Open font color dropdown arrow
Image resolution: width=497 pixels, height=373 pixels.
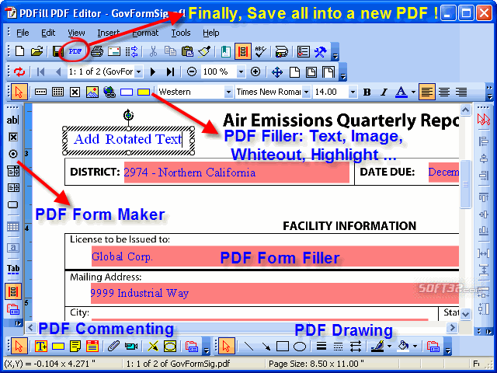click(x=413, y=92)
